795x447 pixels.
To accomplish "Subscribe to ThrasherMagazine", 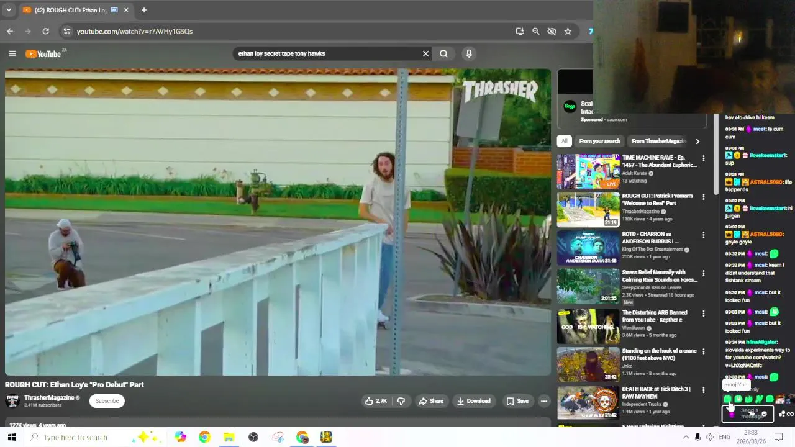I will 107,401.
